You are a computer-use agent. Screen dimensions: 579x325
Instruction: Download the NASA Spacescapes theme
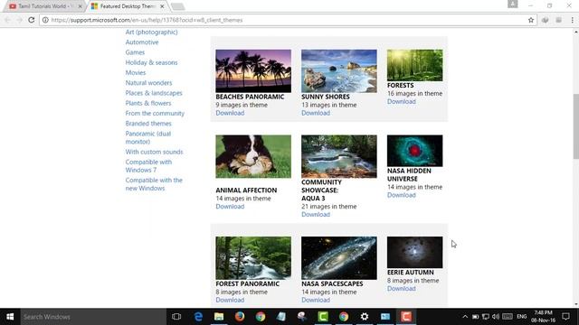tap(316, 300)
